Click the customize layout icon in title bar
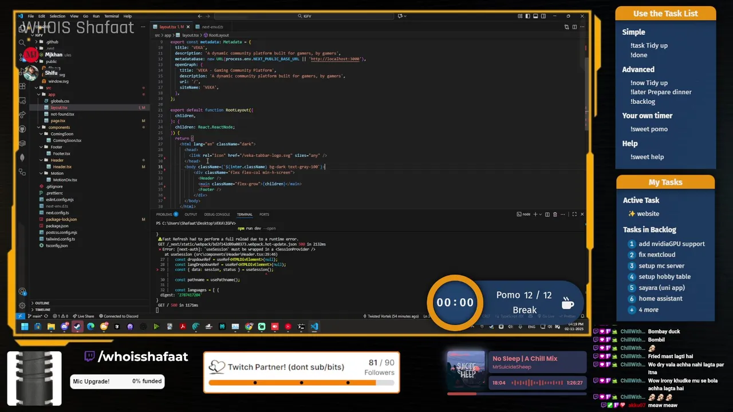 (520, 16)
